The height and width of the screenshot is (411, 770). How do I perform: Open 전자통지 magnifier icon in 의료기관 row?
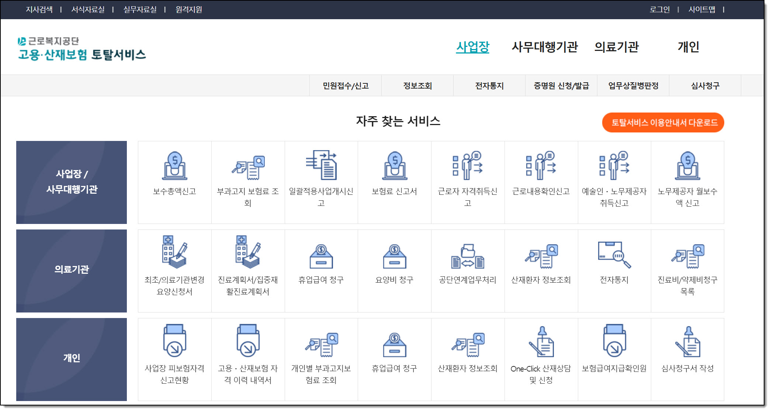click(x=614, y=255)
